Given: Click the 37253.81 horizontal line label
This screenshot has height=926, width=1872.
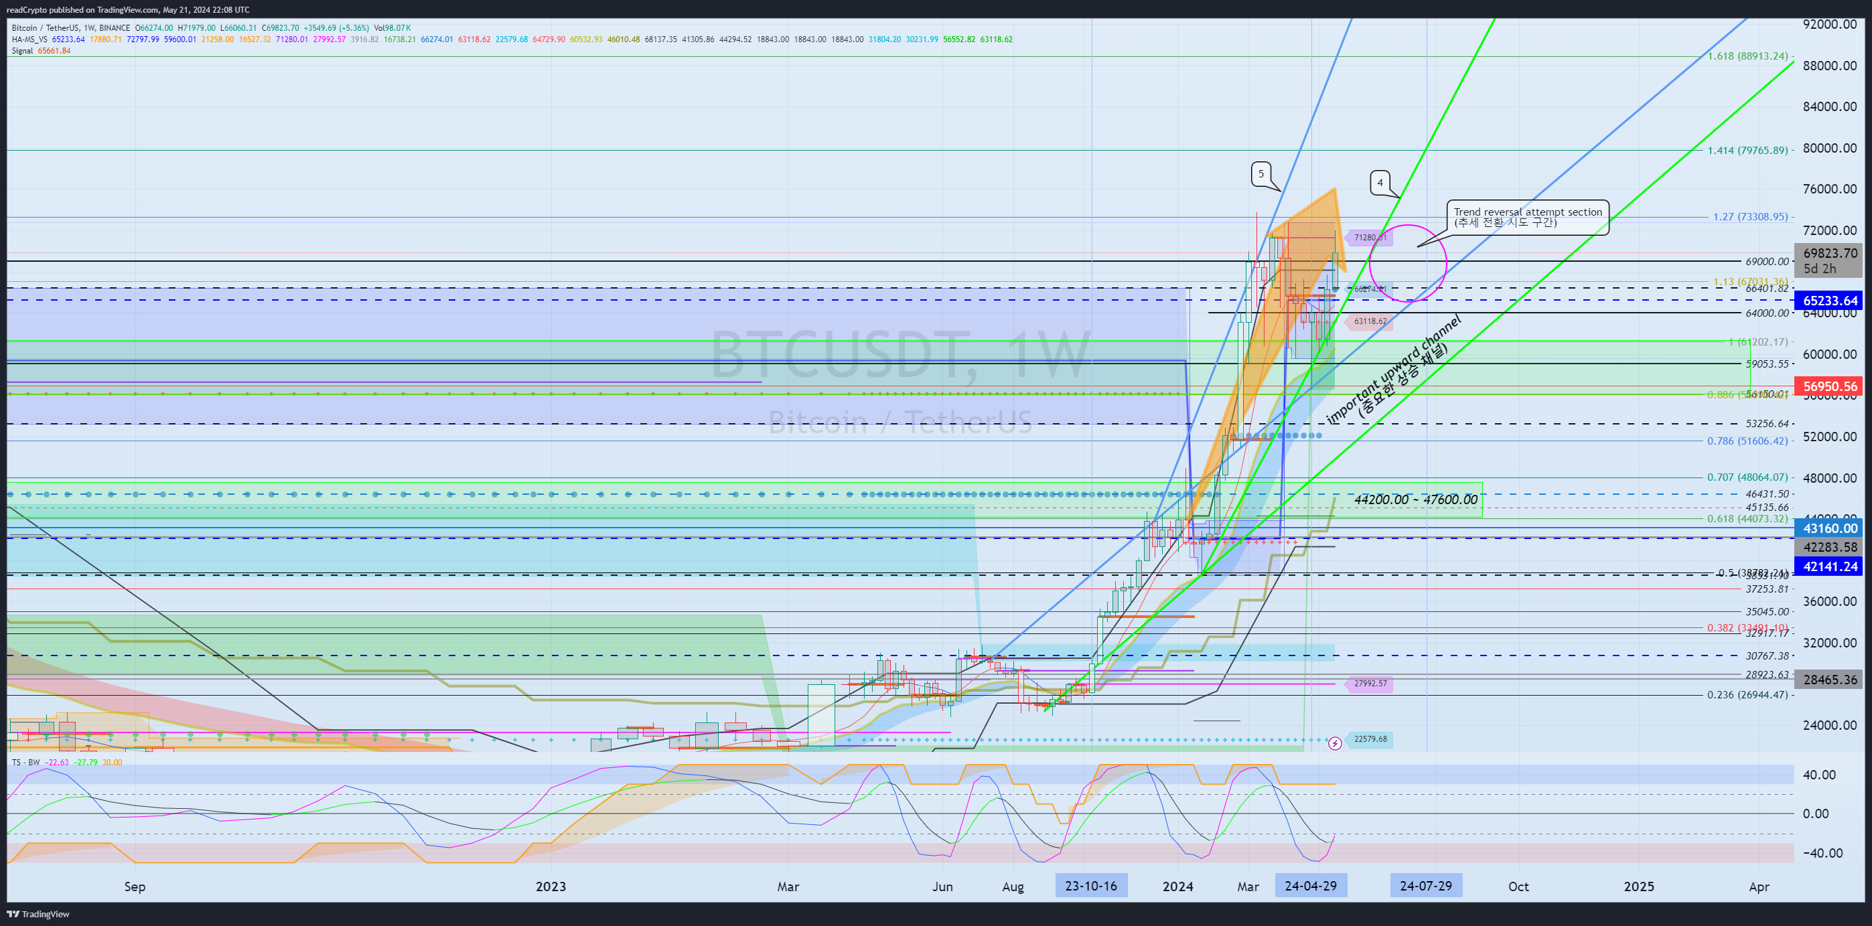Looking at the screenshot, I should click(x=1768, y=589).
